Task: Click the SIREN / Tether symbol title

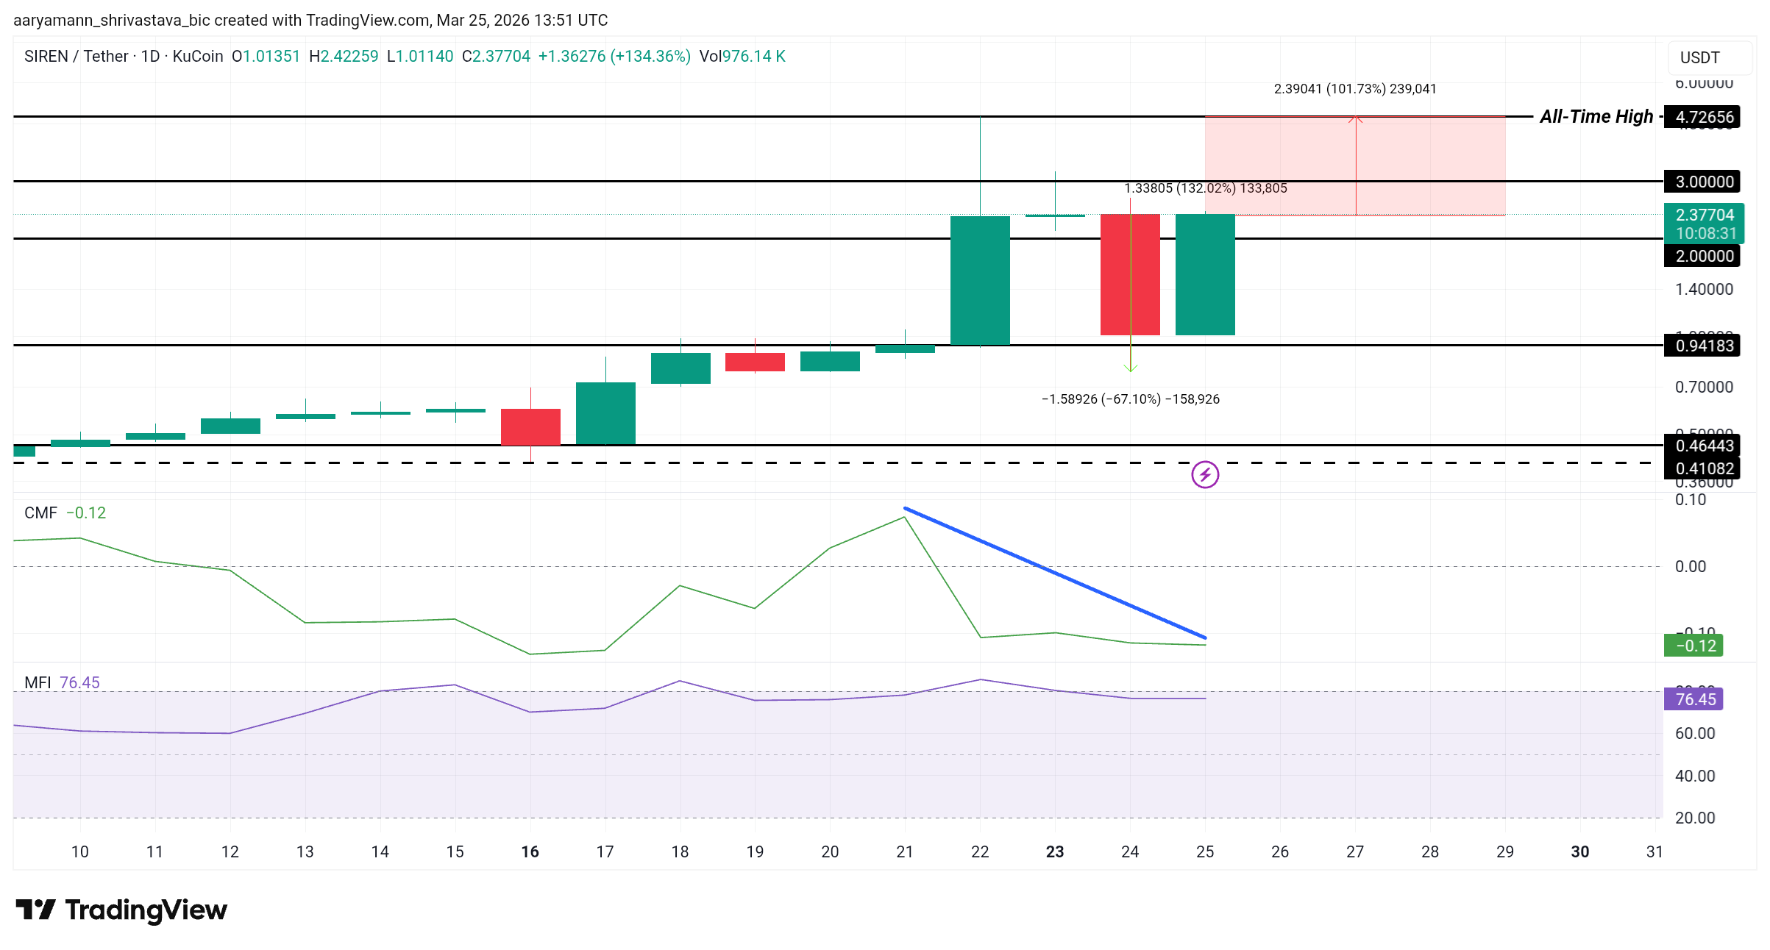Action: click(76, 57)
